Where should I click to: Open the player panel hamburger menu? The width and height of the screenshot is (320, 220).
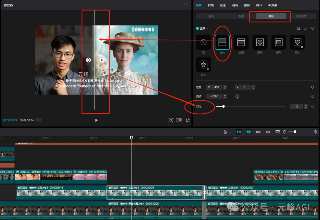[186, 5]
